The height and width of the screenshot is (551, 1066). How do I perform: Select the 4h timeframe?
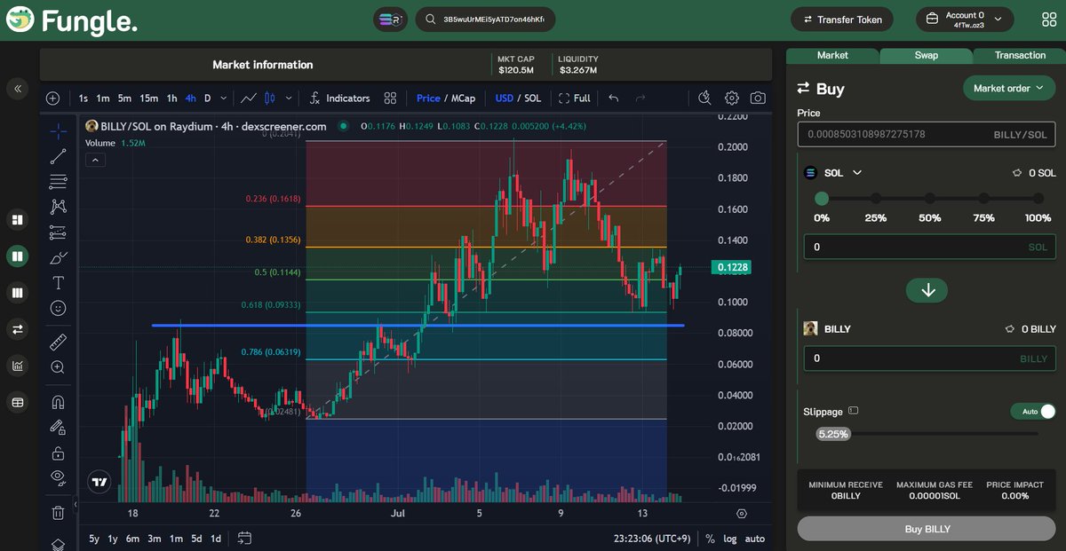pos(191,98)
